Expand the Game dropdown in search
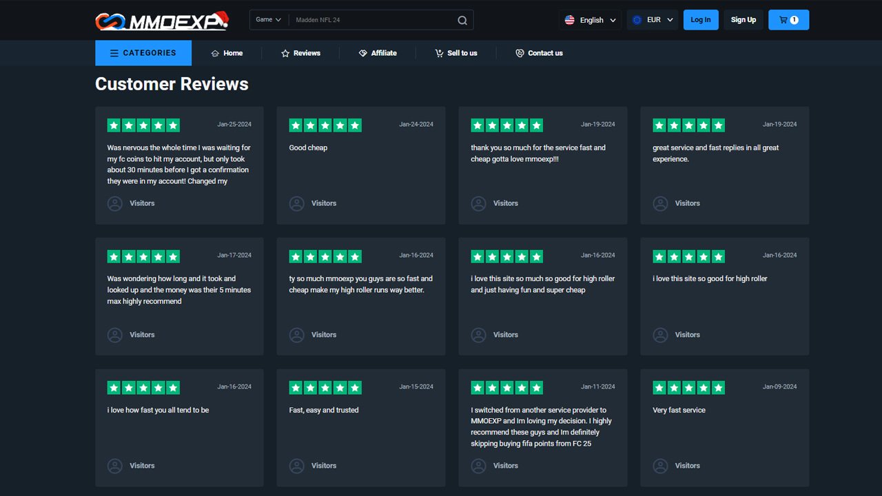Screen dimensions: 882x496 tap(268, 20)
